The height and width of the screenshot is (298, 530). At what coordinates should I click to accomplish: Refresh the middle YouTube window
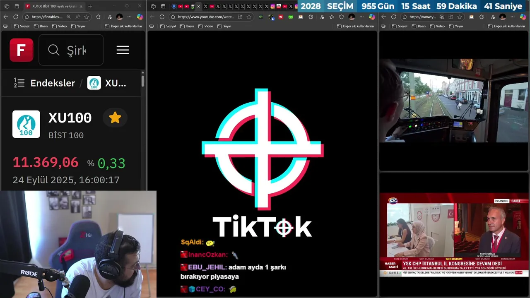coord(162,17)
